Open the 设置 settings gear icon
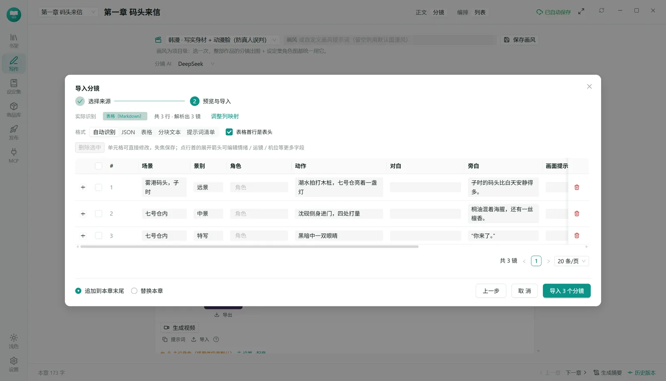This screenshot has width=666, height=381. click(14, 363)
